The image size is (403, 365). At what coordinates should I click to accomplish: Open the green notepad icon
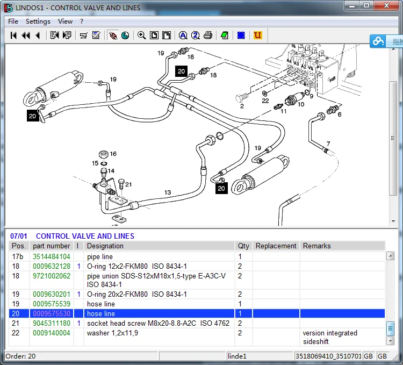[x=225, y=35]
